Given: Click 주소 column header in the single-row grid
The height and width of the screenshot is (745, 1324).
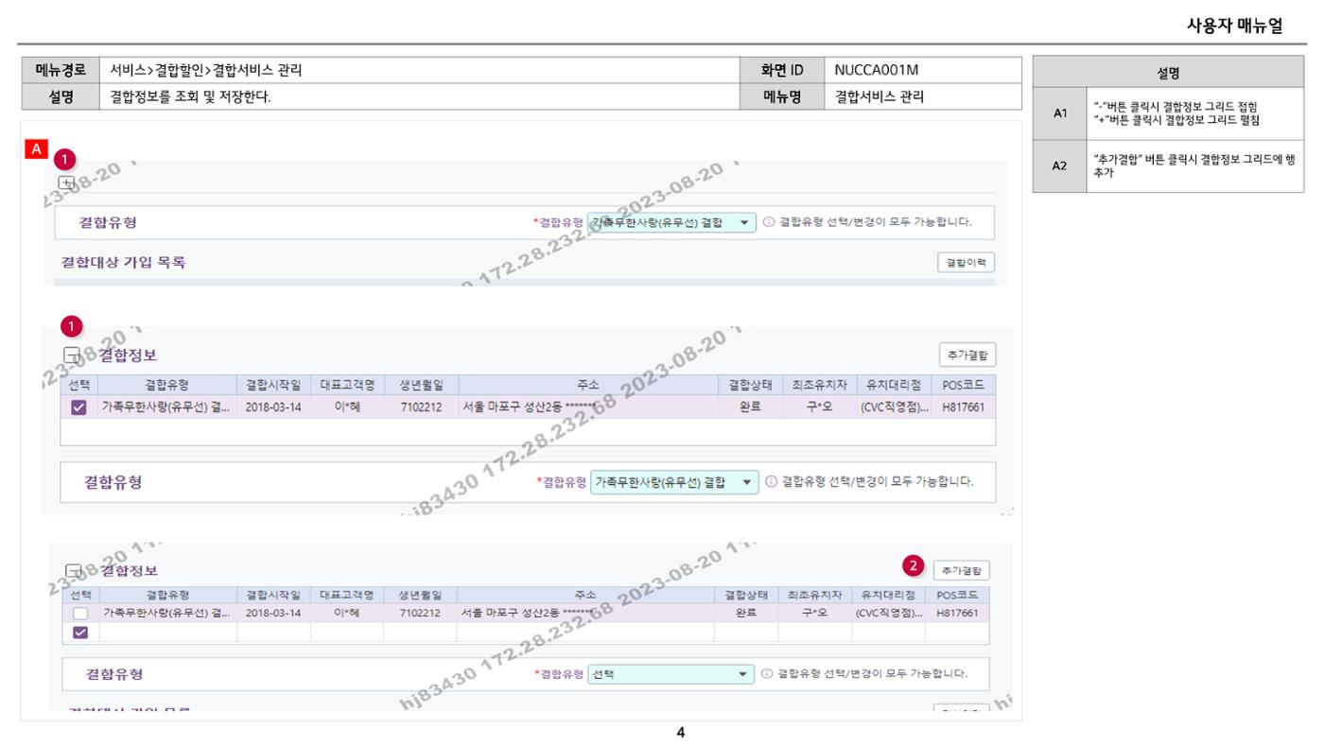Looking at the screenshot, I should coord(587,385).
